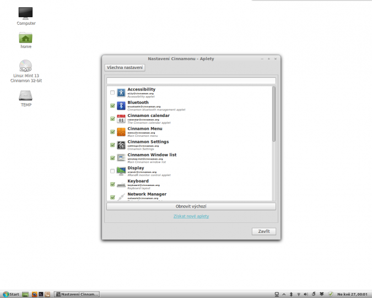The width and height of the screenshot is (372, 298).
Task: Open the panel clock Ne kvě 27
Action: (352, 295)
